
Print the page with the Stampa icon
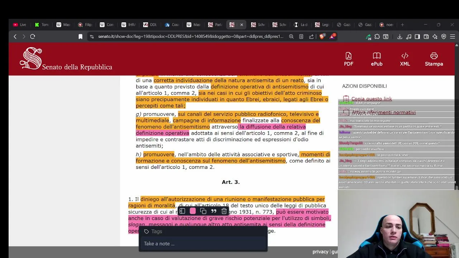(434, 59)
